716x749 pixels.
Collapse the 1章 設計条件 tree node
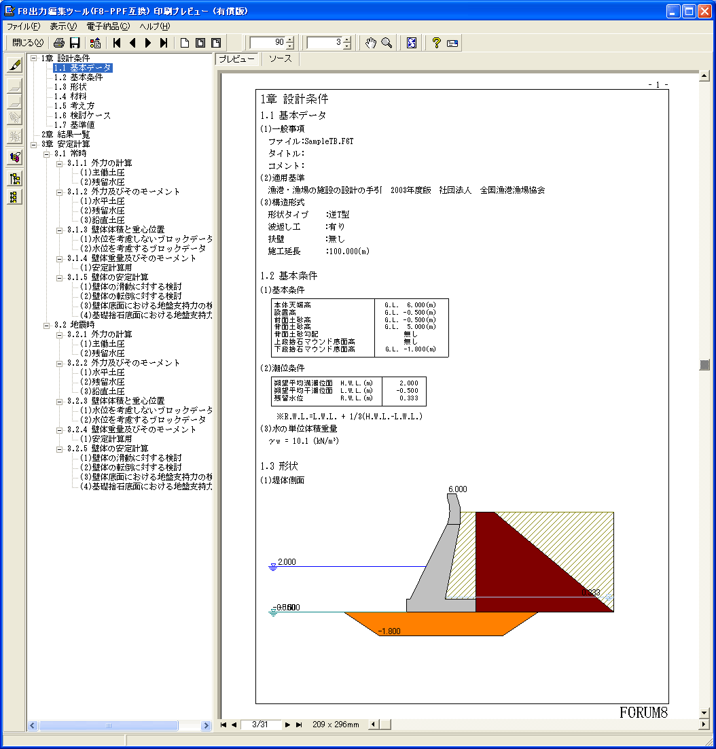click(34, 58)
